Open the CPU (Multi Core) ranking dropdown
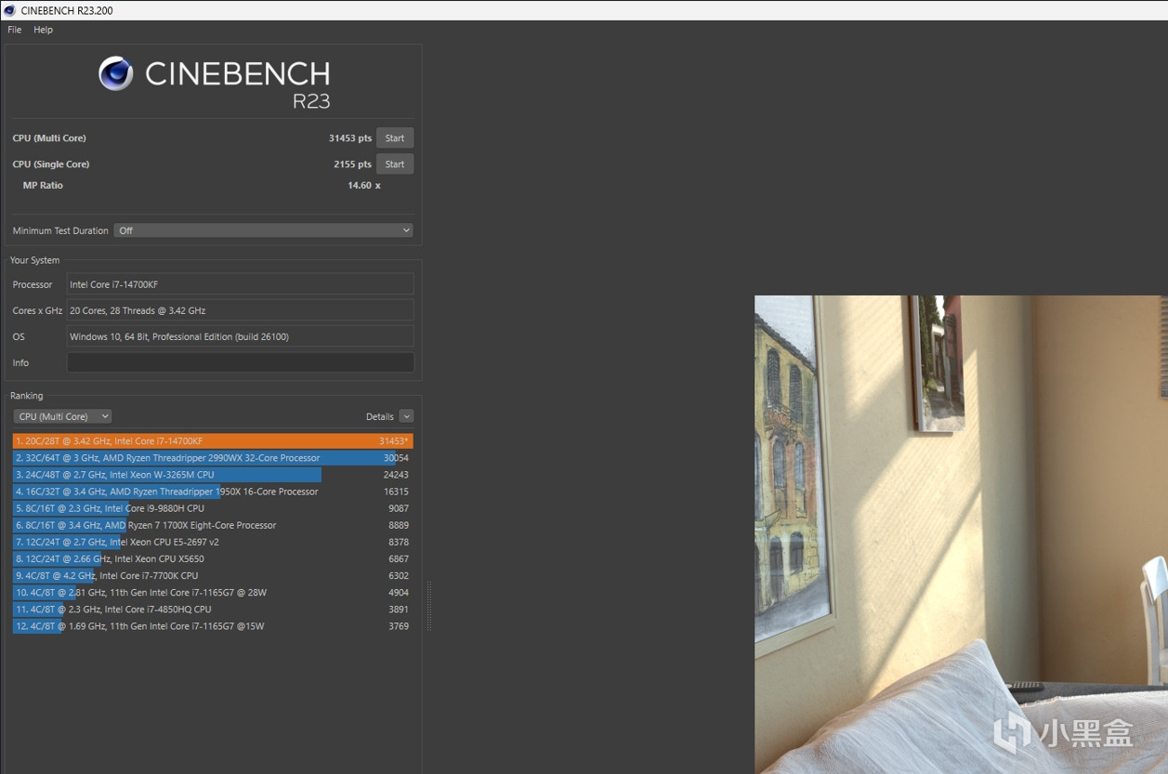Screen dimensions: 1168x774 click(62, 416)
